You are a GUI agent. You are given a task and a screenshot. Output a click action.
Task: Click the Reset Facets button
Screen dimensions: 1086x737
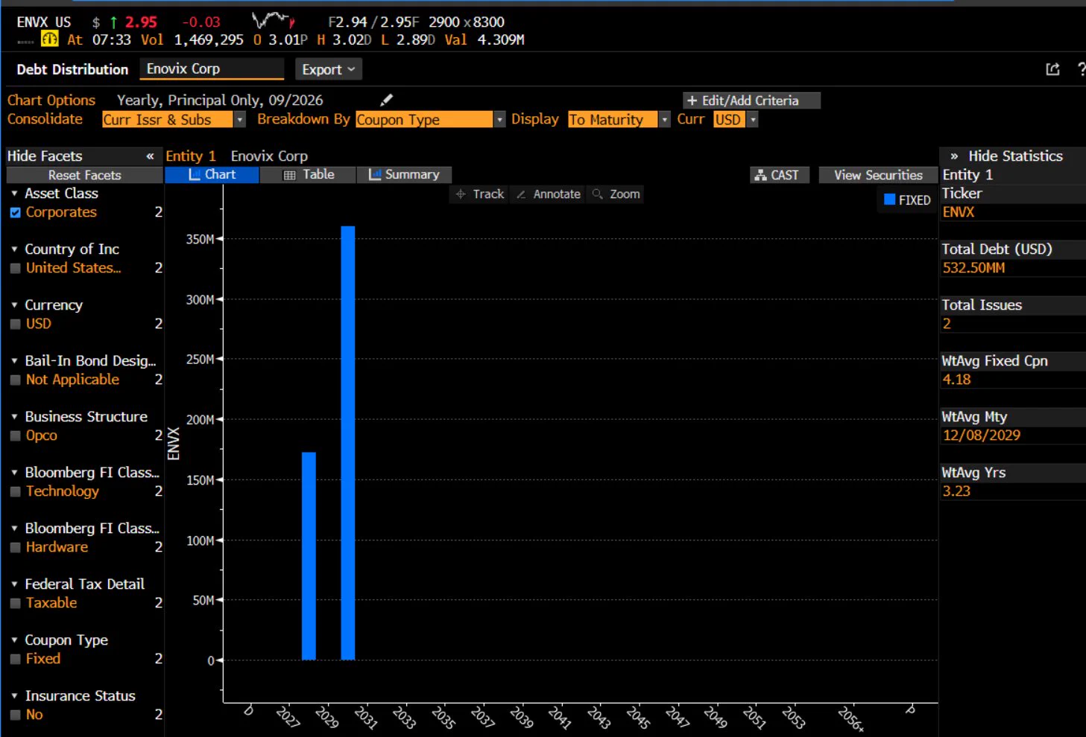coord(84,175)
